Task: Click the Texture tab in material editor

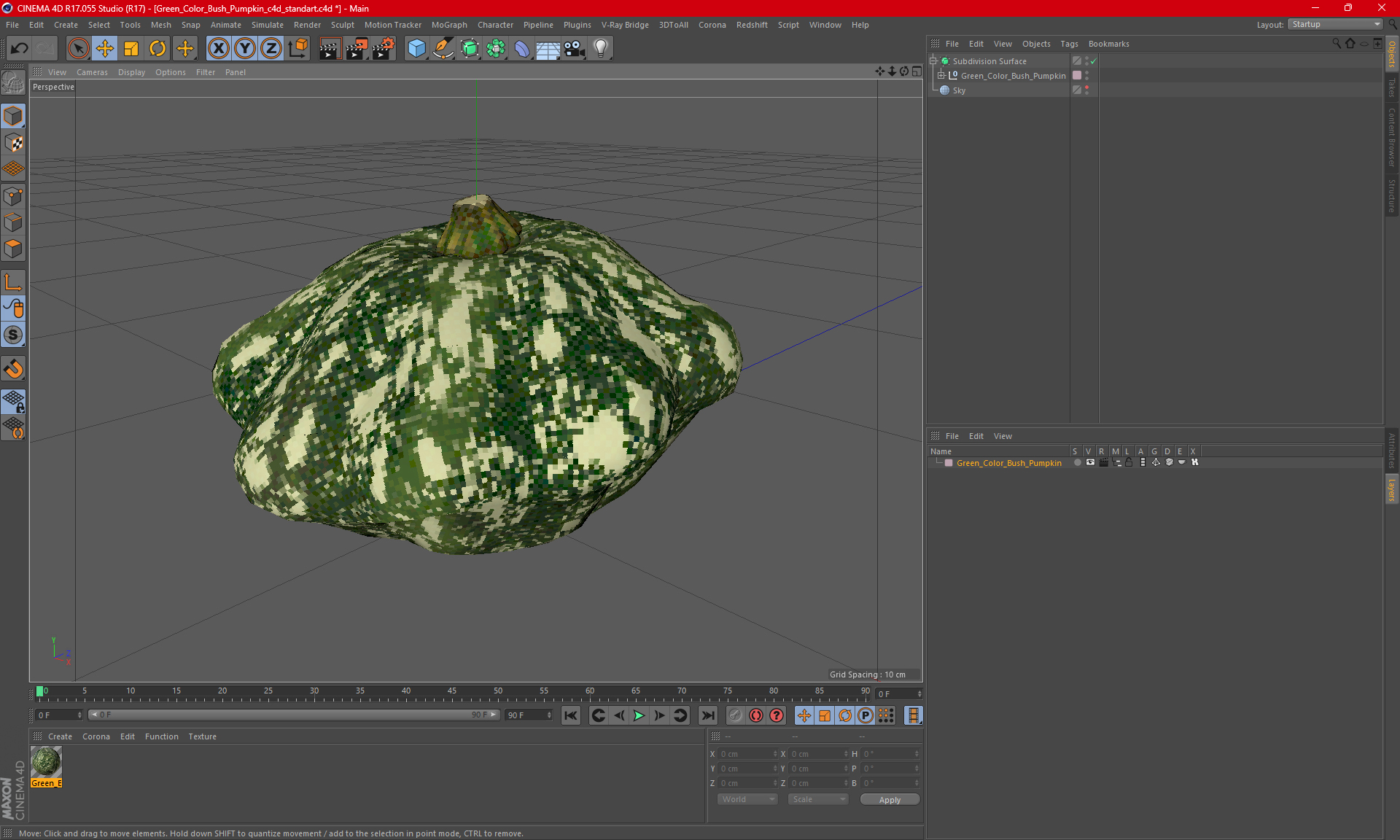Action: pos(203,736)
